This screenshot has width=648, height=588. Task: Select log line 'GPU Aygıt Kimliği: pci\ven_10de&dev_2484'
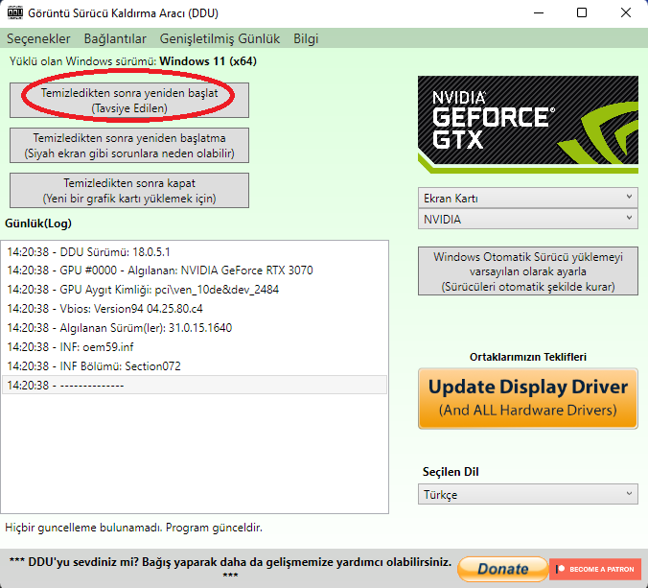pyautogui.click(x=195, y=290)
